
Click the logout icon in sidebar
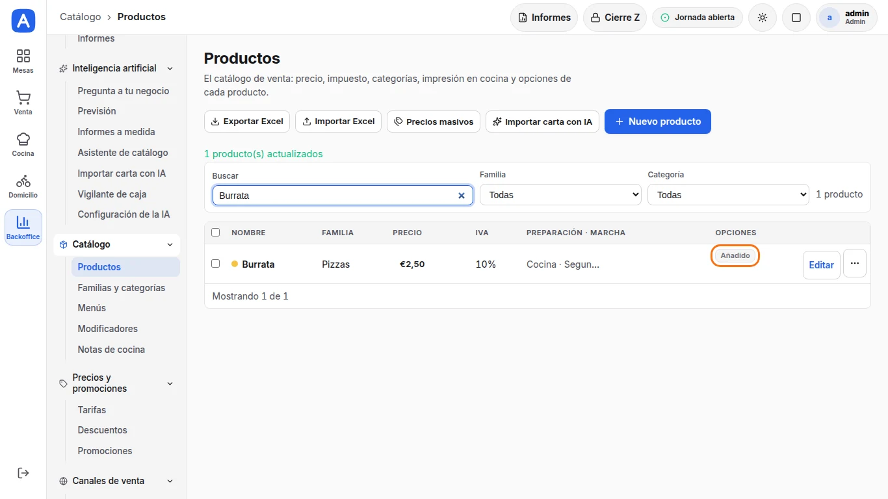pyautogui.click(x=23, y=472)
